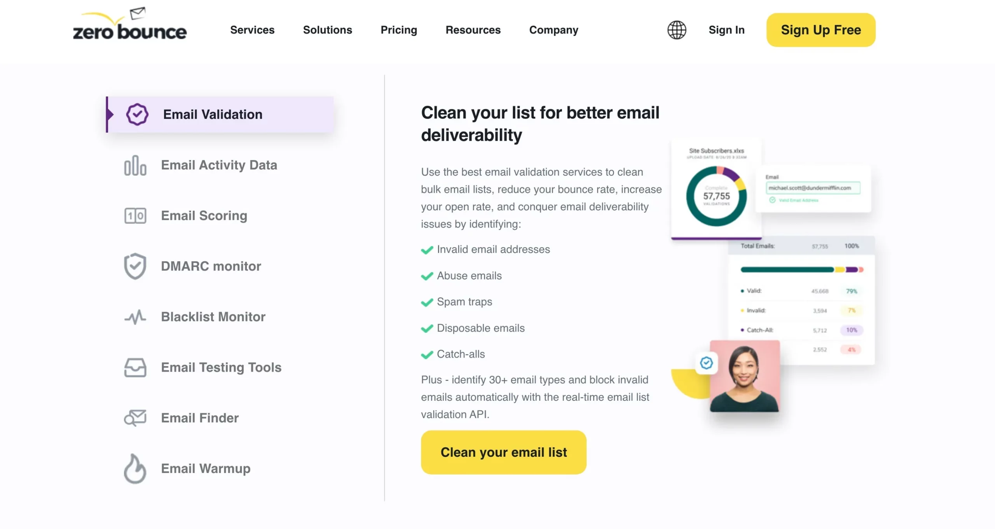This screenshot has width=995, height=529.
Task: Expand the Resources navigation dropdown
Action: [473, 30]
